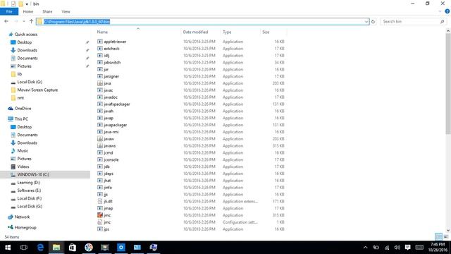Expand the ribbon with the chevron
The width and height of the screenshot is (451, 254).
coord(440,11)
